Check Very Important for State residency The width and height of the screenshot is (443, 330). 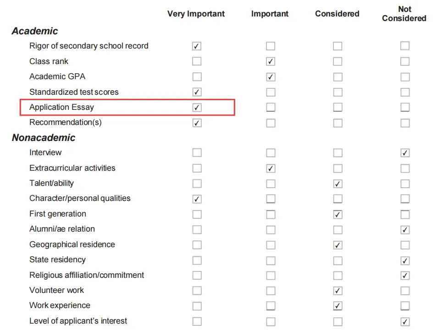197,260
